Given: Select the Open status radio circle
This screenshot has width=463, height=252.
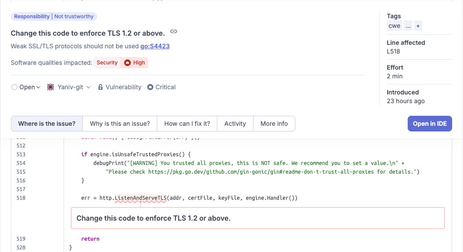Looking at the screenshot, I should pos(14,87).
